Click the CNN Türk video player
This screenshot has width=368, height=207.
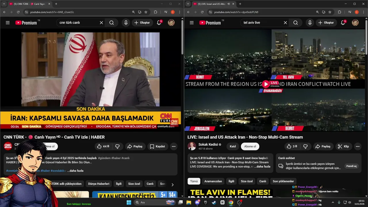pos(91,80)
